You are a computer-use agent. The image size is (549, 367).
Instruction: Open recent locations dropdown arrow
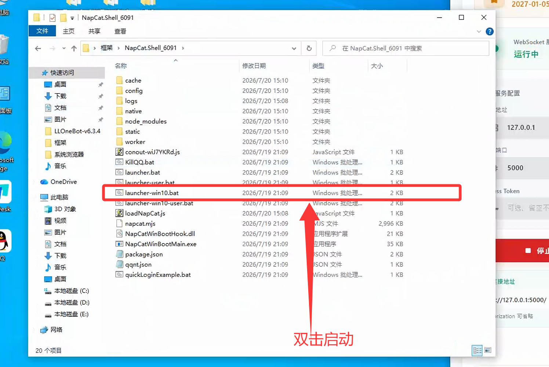click(x=64, y=48)
